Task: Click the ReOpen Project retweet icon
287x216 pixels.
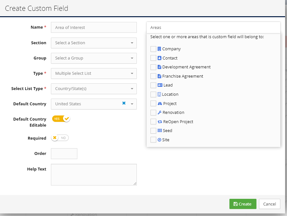Action: [160, 122]
